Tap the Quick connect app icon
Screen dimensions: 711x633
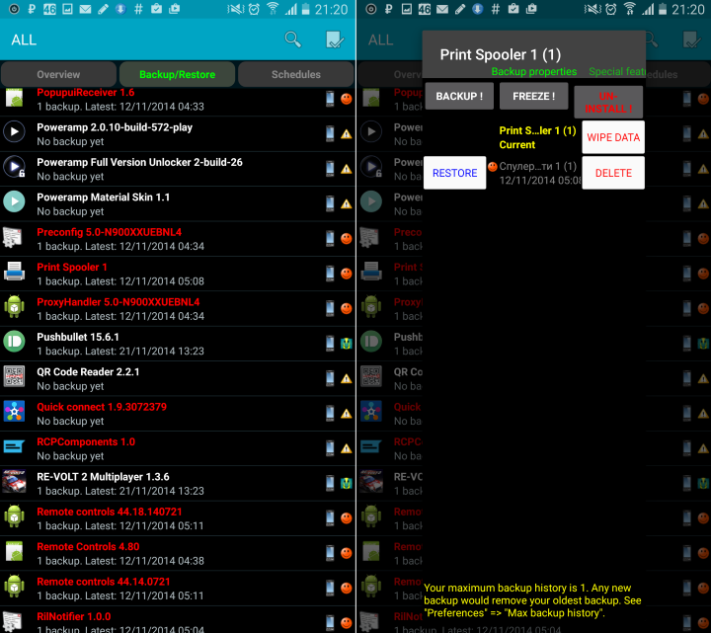coord(14,411)
